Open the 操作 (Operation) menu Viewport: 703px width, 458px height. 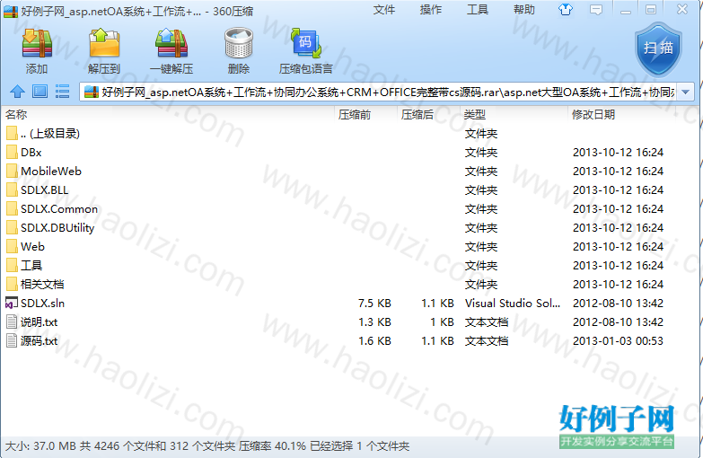pyautogui.click(x=431, y=9)
